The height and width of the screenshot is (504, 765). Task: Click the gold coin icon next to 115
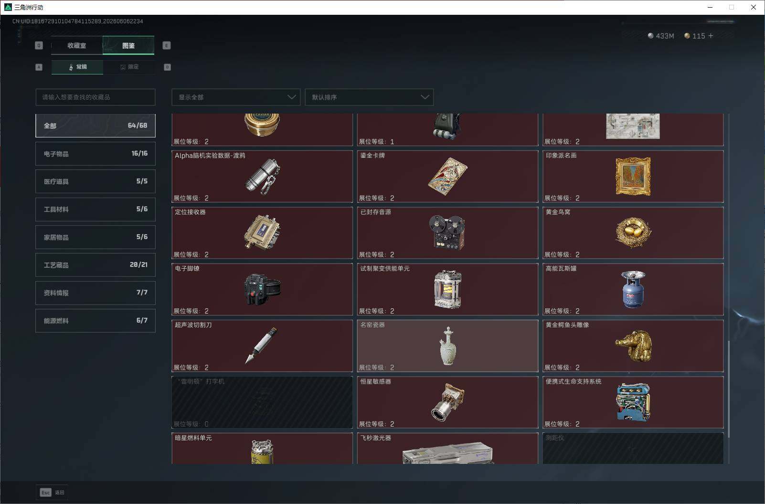point(687,36)
